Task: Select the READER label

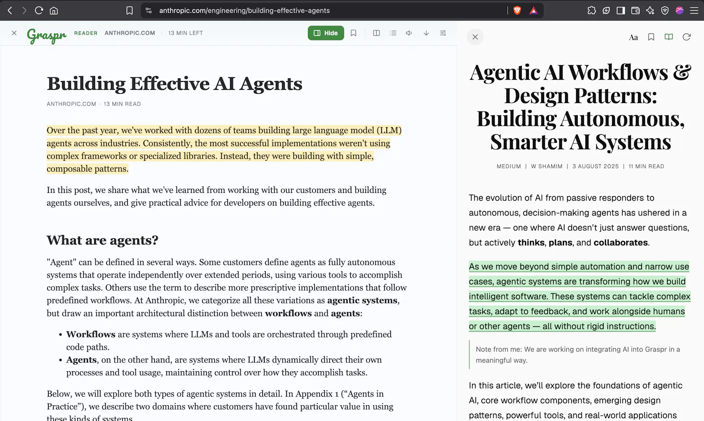Action: pyautogui.click(x=86, y=33)
